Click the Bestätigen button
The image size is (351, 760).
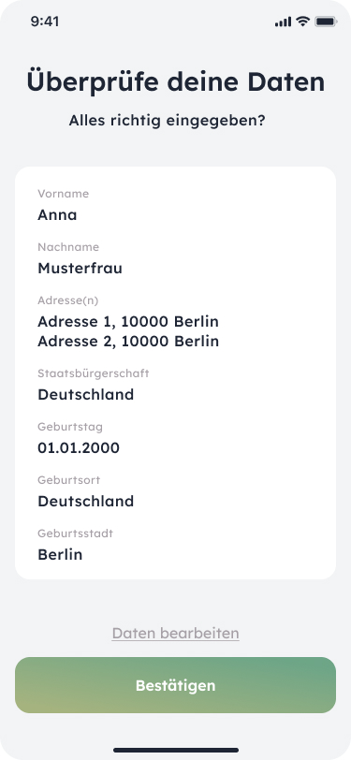click(x=176, y=685)
